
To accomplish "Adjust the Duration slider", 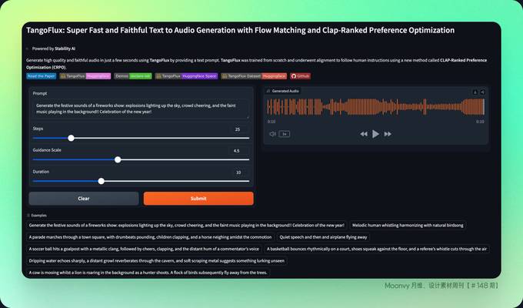I will click(x=141, y=181).
